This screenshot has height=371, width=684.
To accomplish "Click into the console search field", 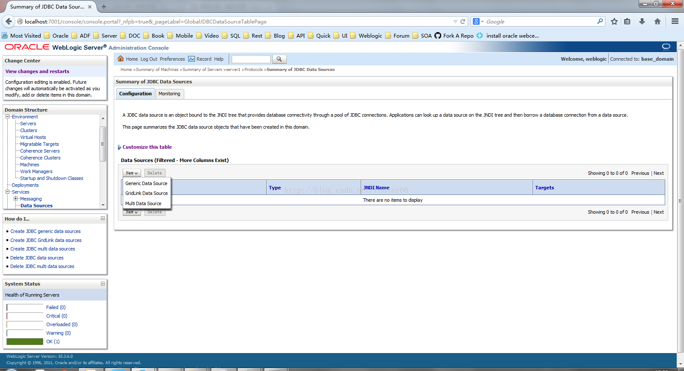I will (x=251, y=59).
